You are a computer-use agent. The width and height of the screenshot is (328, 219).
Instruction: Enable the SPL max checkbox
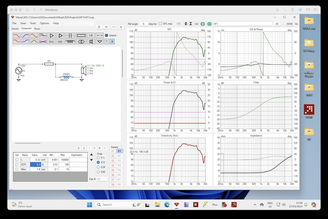pyautogui.click(x=160, y=24)
